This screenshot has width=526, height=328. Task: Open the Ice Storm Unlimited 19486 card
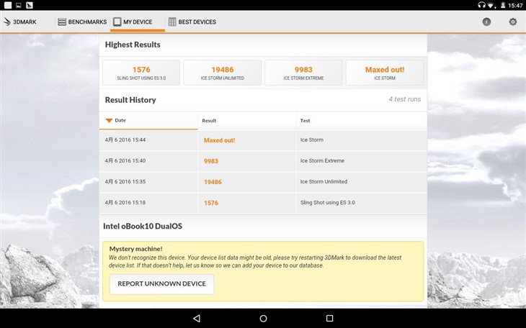(223, 73)
